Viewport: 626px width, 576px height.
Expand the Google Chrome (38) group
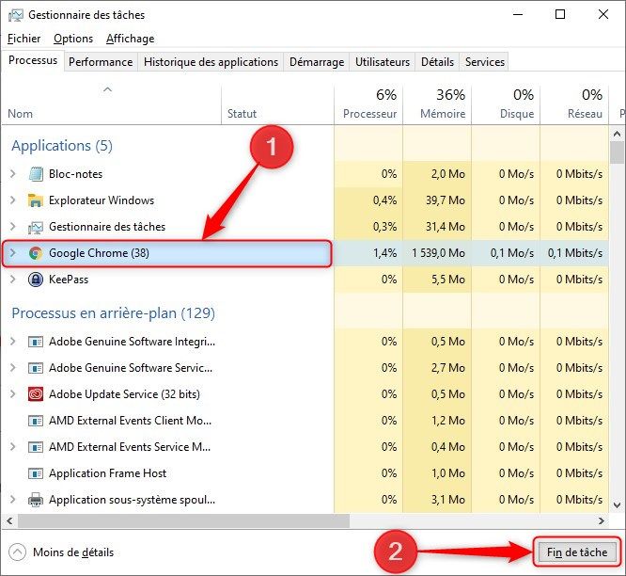13,253
